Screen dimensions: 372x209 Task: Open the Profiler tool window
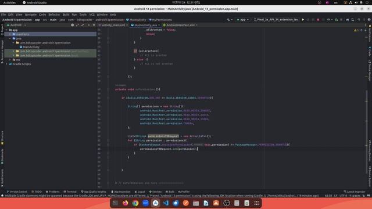pos(184,192)
